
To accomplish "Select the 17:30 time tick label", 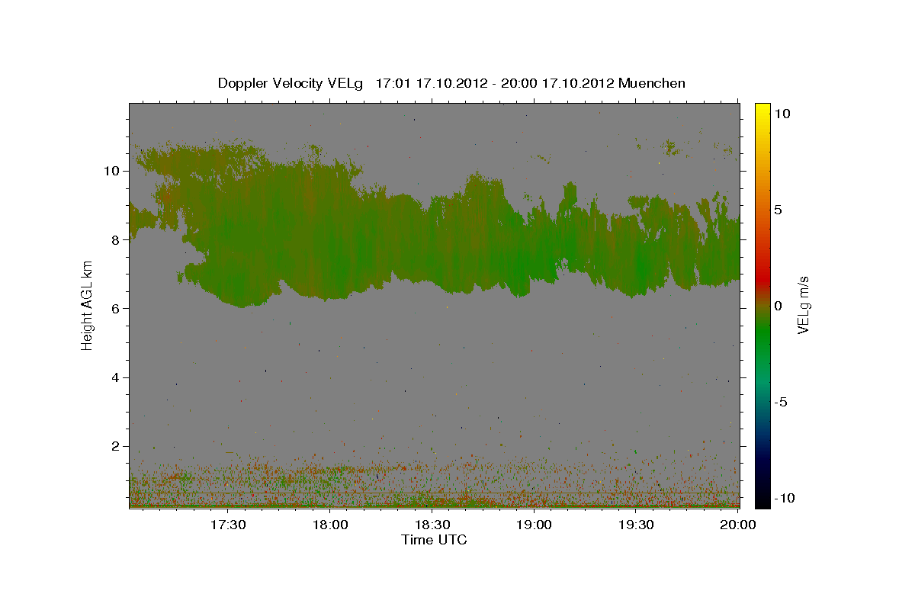I will coord(227,525).
